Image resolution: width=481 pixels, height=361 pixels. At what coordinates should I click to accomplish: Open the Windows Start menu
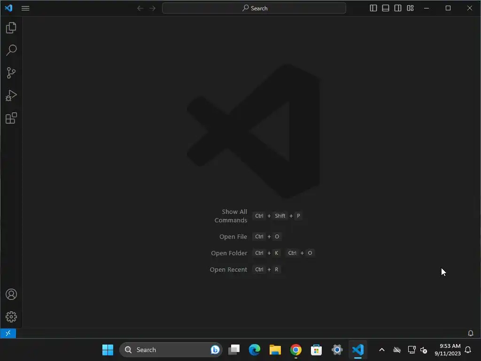pyautogui.click(x=108, y=350)
